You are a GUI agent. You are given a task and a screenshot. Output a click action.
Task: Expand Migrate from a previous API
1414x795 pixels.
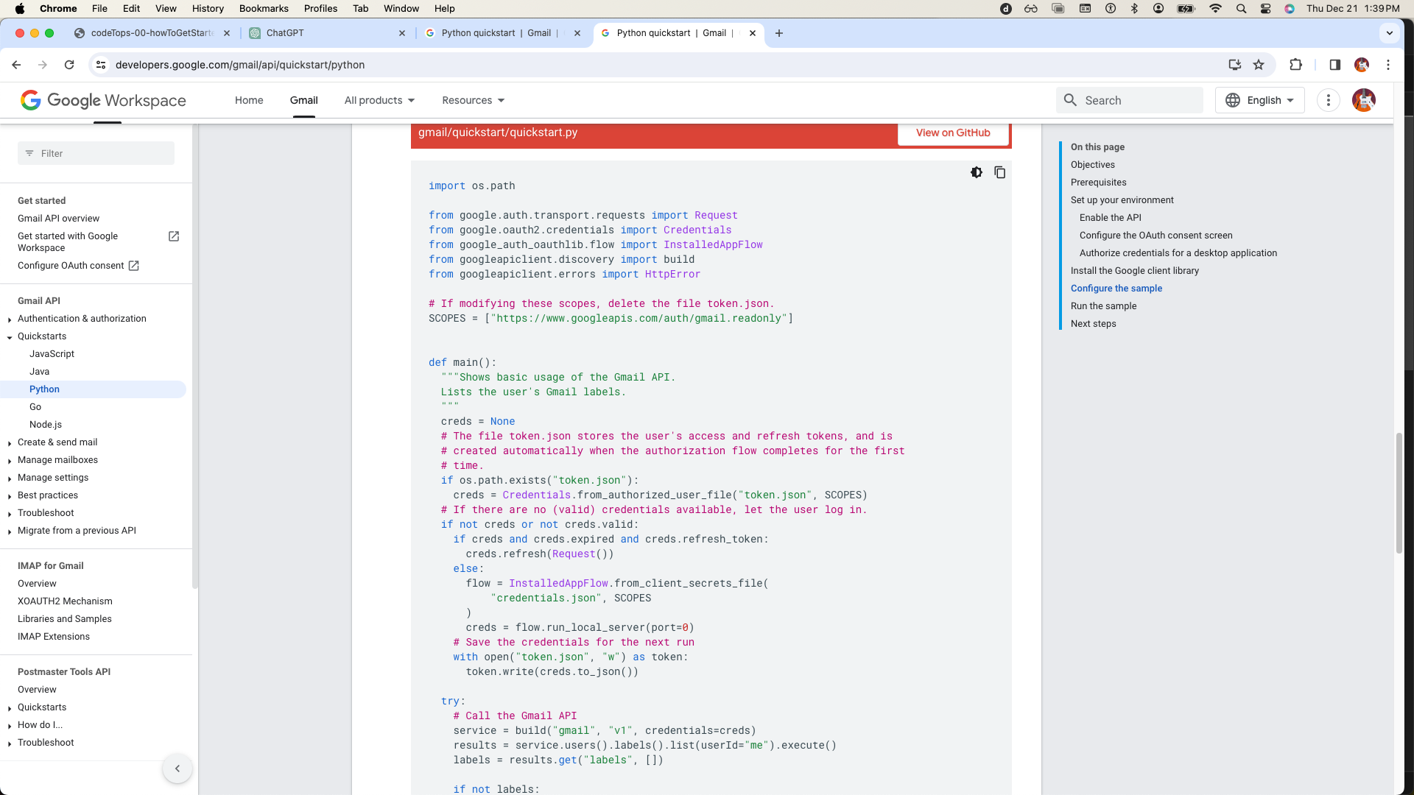[10, 531]
